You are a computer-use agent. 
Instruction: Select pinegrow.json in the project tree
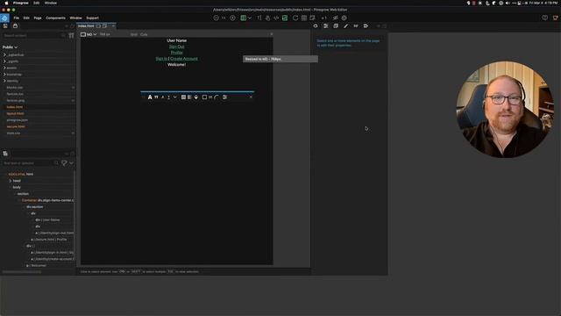[18, 120]
